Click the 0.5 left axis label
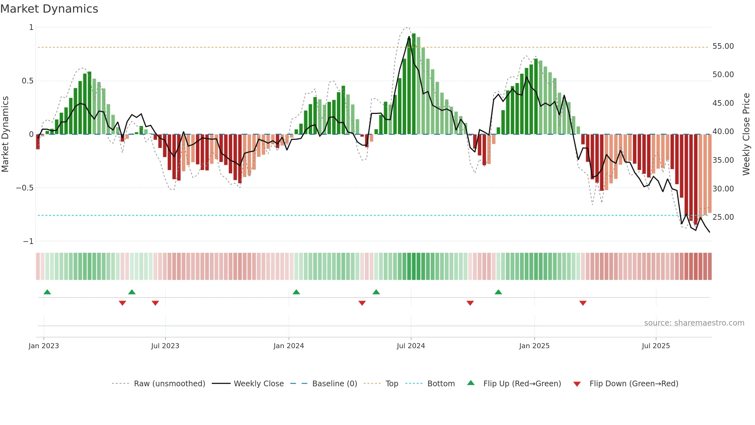 coord(27,81)
